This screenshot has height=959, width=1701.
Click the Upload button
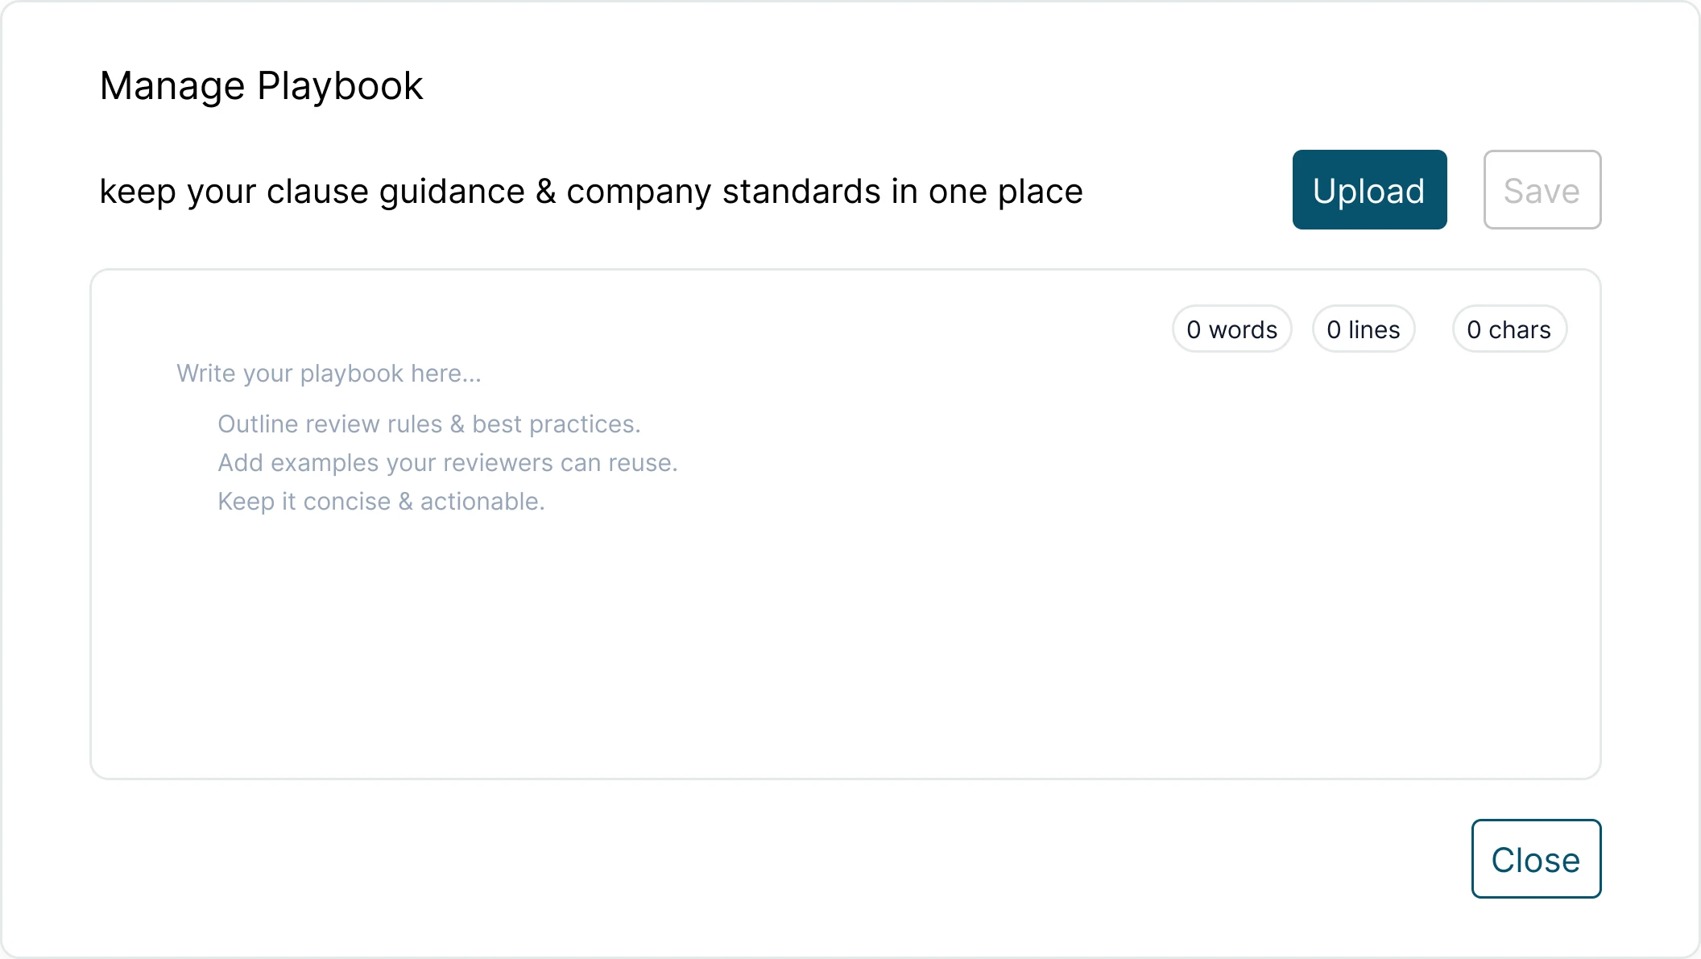(x=1369, y=190)
